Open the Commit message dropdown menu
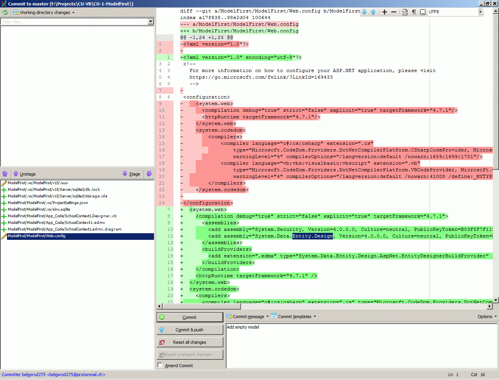 point(248,317)
